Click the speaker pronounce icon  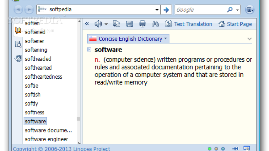pos(98,24)
